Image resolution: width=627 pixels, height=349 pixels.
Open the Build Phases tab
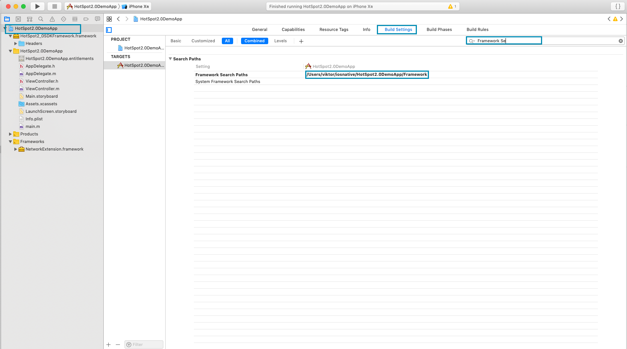pos(439,29)
